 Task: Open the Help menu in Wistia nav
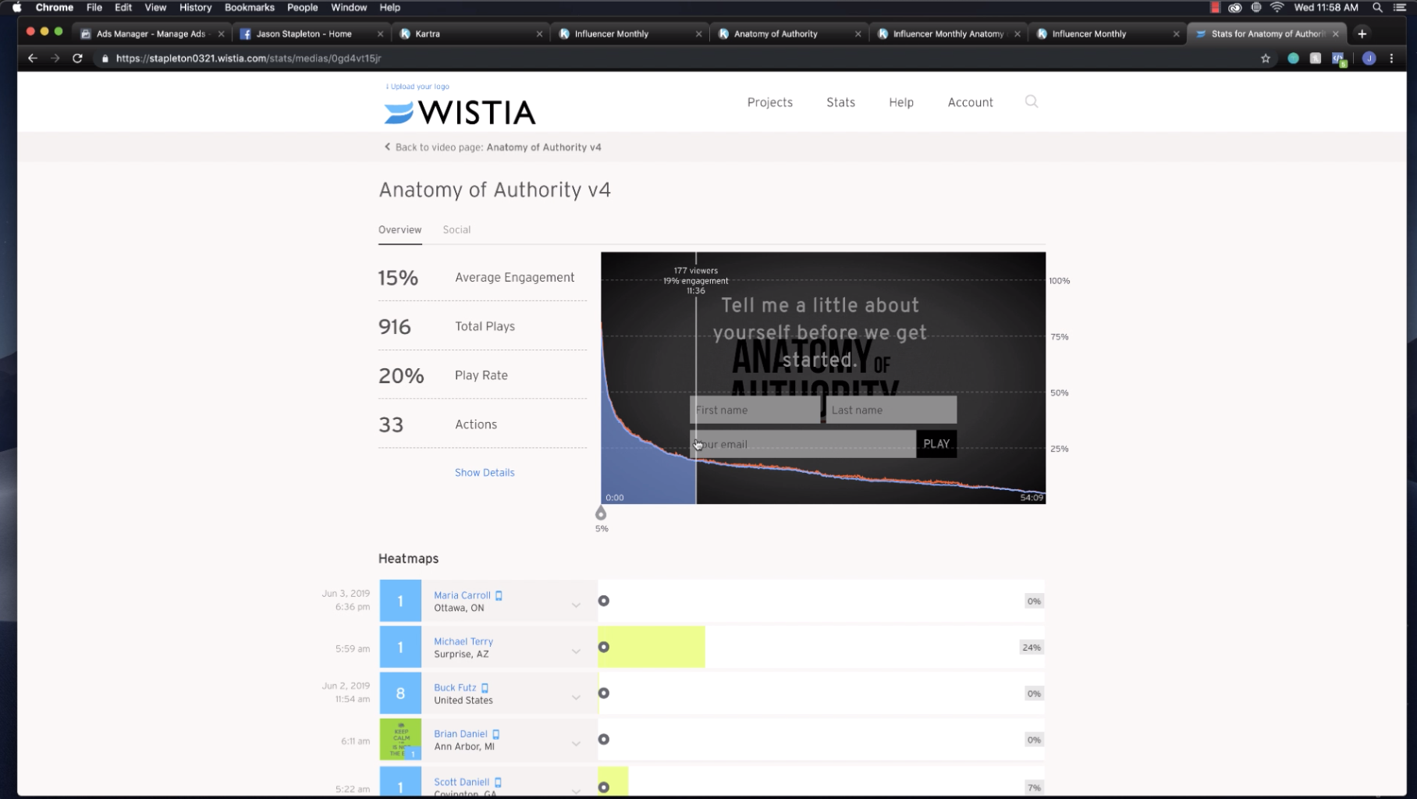900,102
